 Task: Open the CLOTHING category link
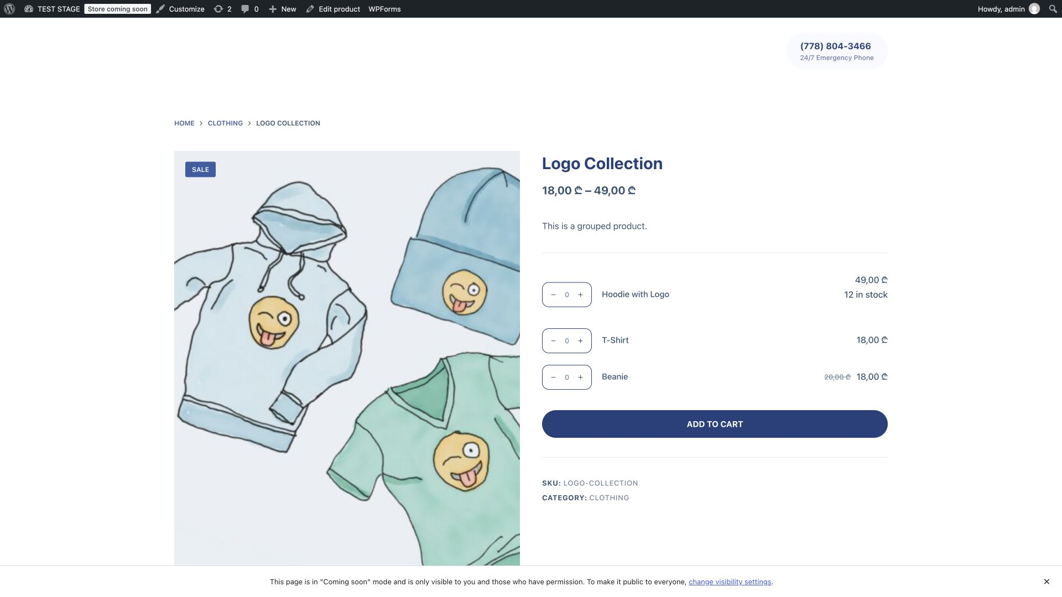click(x=609, y=498)
